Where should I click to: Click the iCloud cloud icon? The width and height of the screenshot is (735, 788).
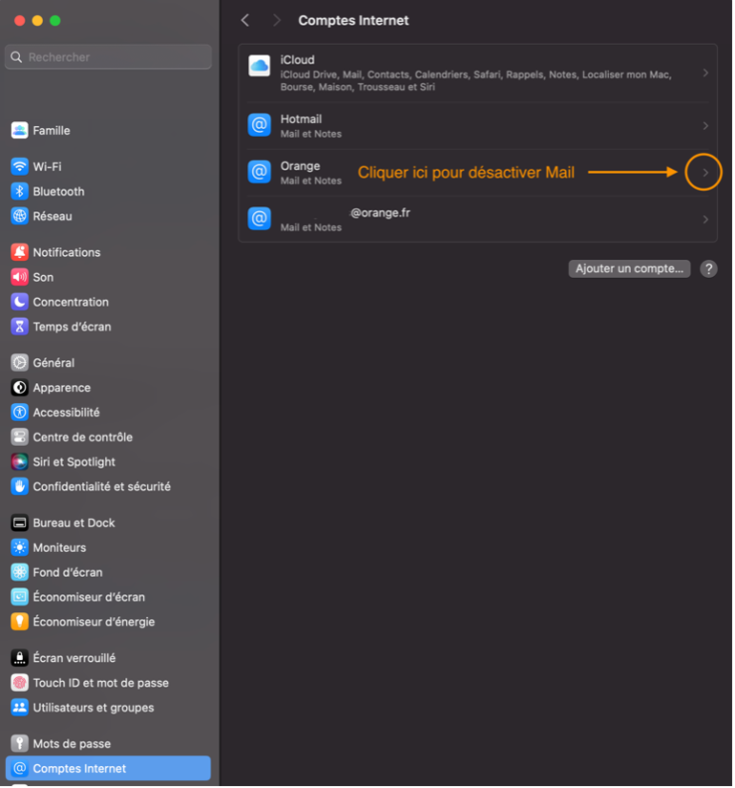[260, 66]
